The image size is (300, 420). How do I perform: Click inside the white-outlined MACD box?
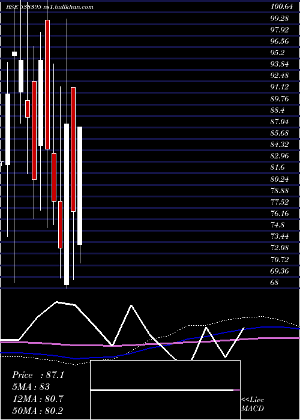coord(165,389)
